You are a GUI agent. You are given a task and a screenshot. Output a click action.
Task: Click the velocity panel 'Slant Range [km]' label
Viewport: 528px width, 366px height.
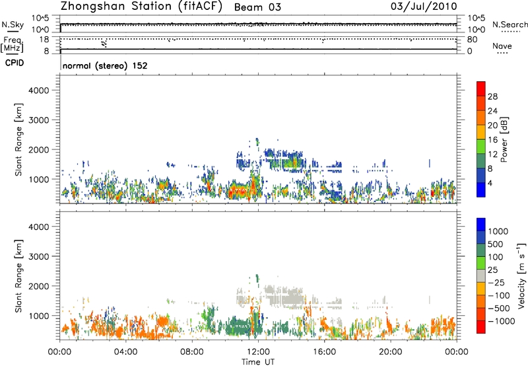[x=18, y=276]
